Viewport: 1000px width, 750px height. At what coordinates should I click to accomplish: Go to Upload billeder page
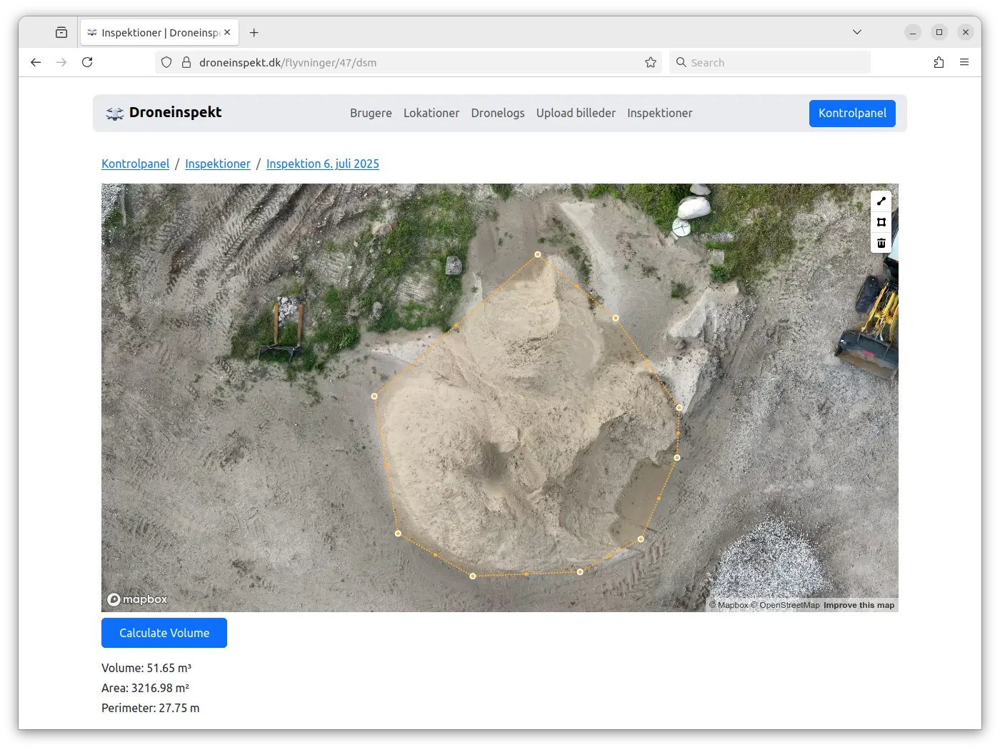click(576, 113)
